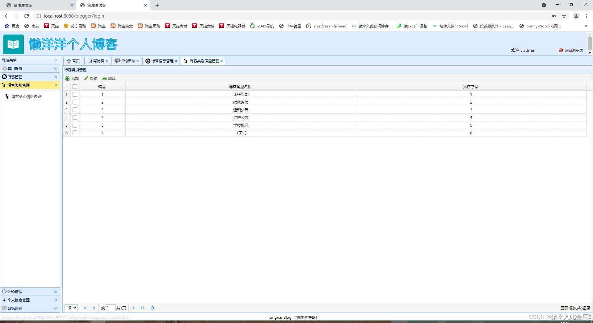593x323 pixels.
Task: Switch to the 写博客 tab
Action: click(x=96, y=61)
